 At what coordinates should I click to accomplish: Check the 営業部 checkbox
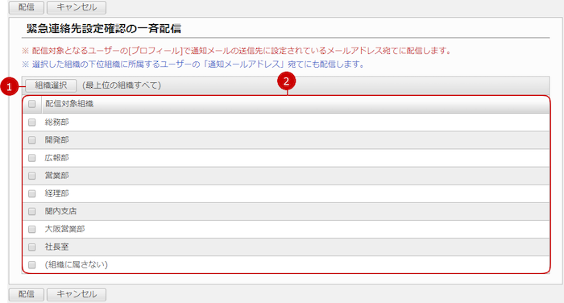pos(32,176)
